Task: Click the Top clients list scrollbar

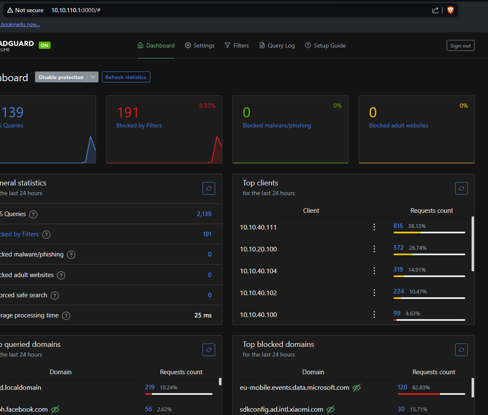Action: 472,244
